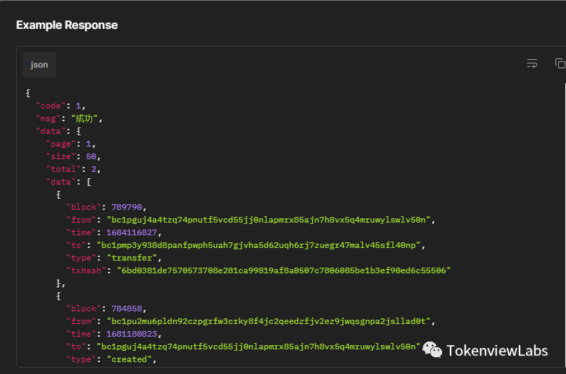Click the time value 1681180823

coord(132,334)
